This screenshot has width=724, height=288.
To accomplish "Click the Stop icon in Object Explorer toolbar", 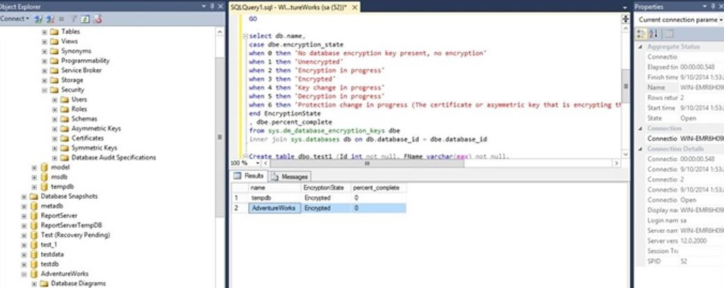I will pyautogui.click(x=62, y=19).
